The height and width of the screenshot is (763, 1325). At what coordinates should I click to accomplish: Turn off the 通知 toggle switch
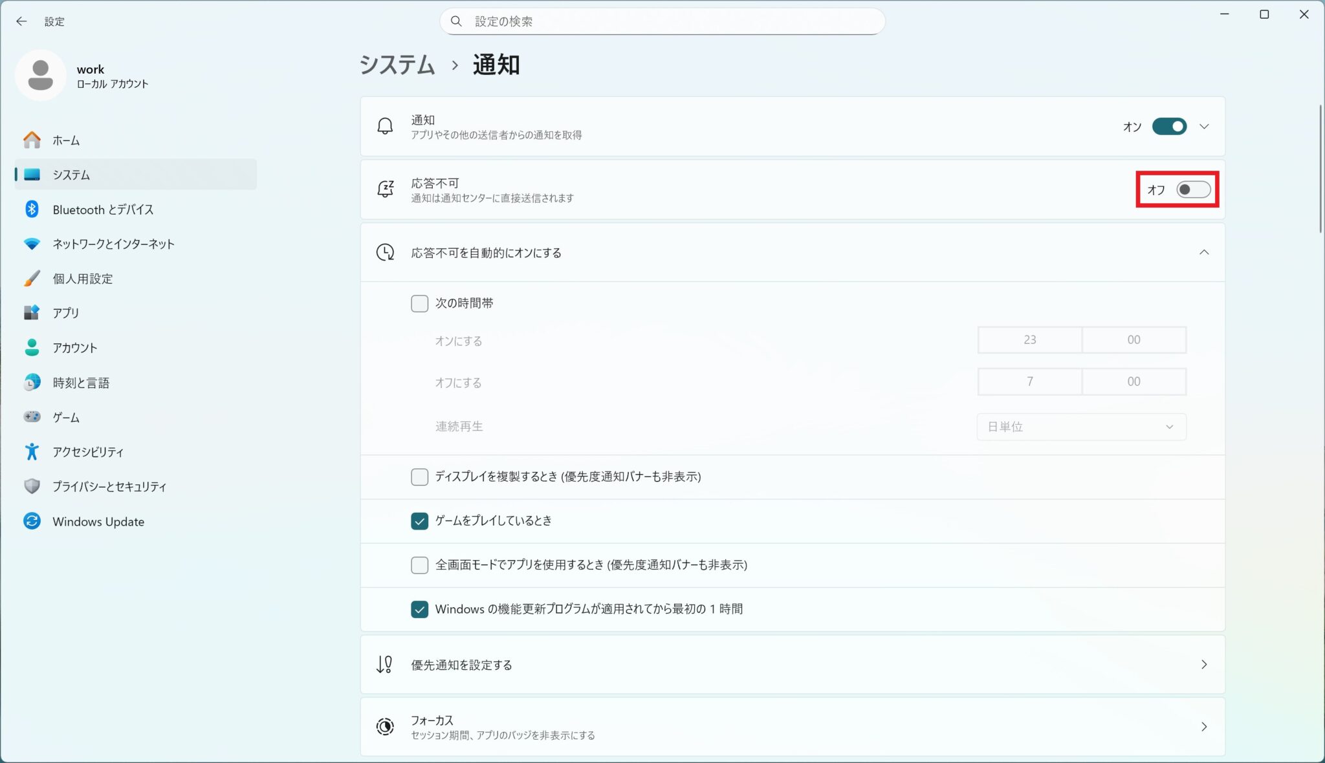1169,127
